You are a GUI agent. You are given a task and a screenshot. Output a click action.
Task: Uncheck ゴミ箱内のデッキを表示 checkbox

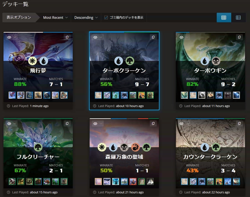106,17
